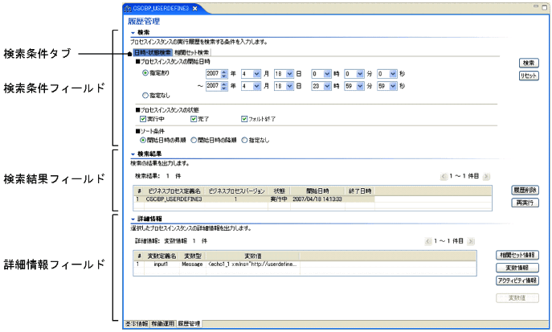Switch to 履歴管理 bottom tab
This screenshot has width=552, height=332.
[x=189, y=323]
